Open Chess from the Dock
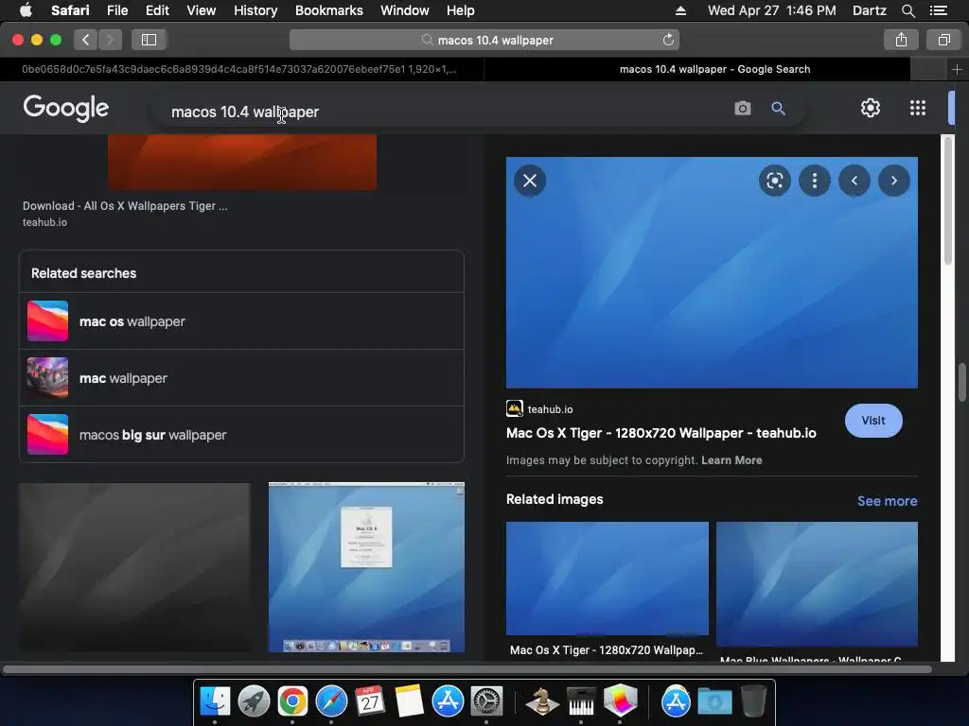Viewport: 969px width, 726px height. [542, 700]
